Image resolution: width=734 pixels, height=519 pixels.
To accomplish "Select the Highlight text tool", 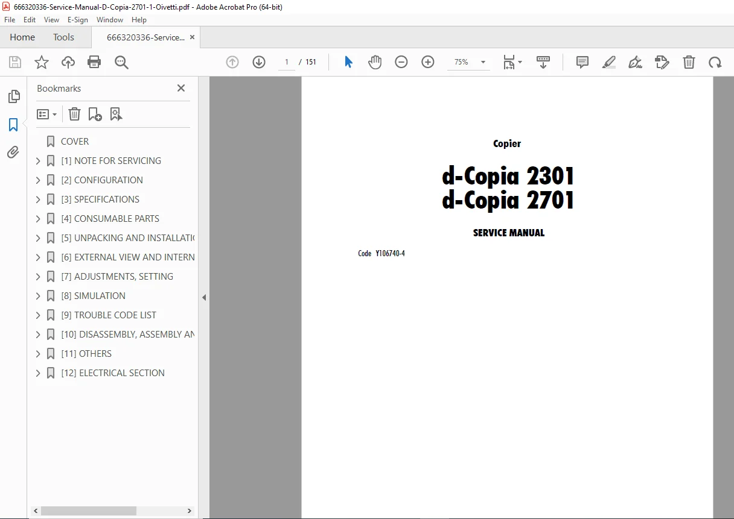I will (609, 62).
